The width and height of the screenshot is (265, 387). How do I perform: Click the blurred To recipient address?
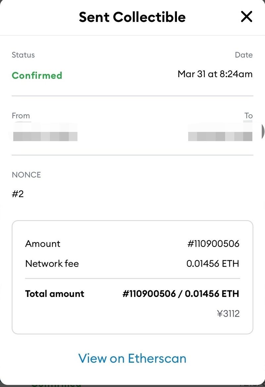[220, 136]
